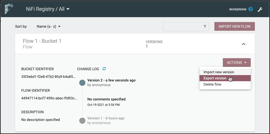
Task: Open settings via the wrench icon
Action: point(260,9)
